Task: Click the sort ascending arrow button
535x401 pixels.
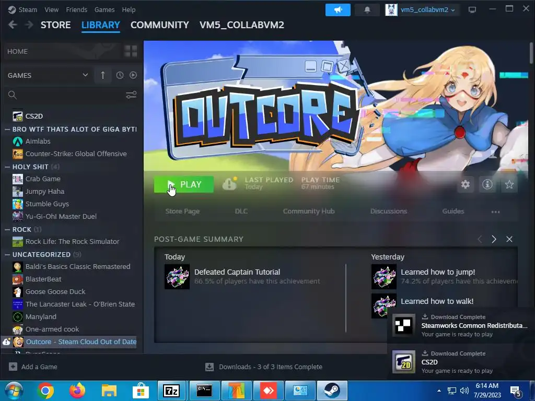Action: pyautogui.click(x=103, y=75)
